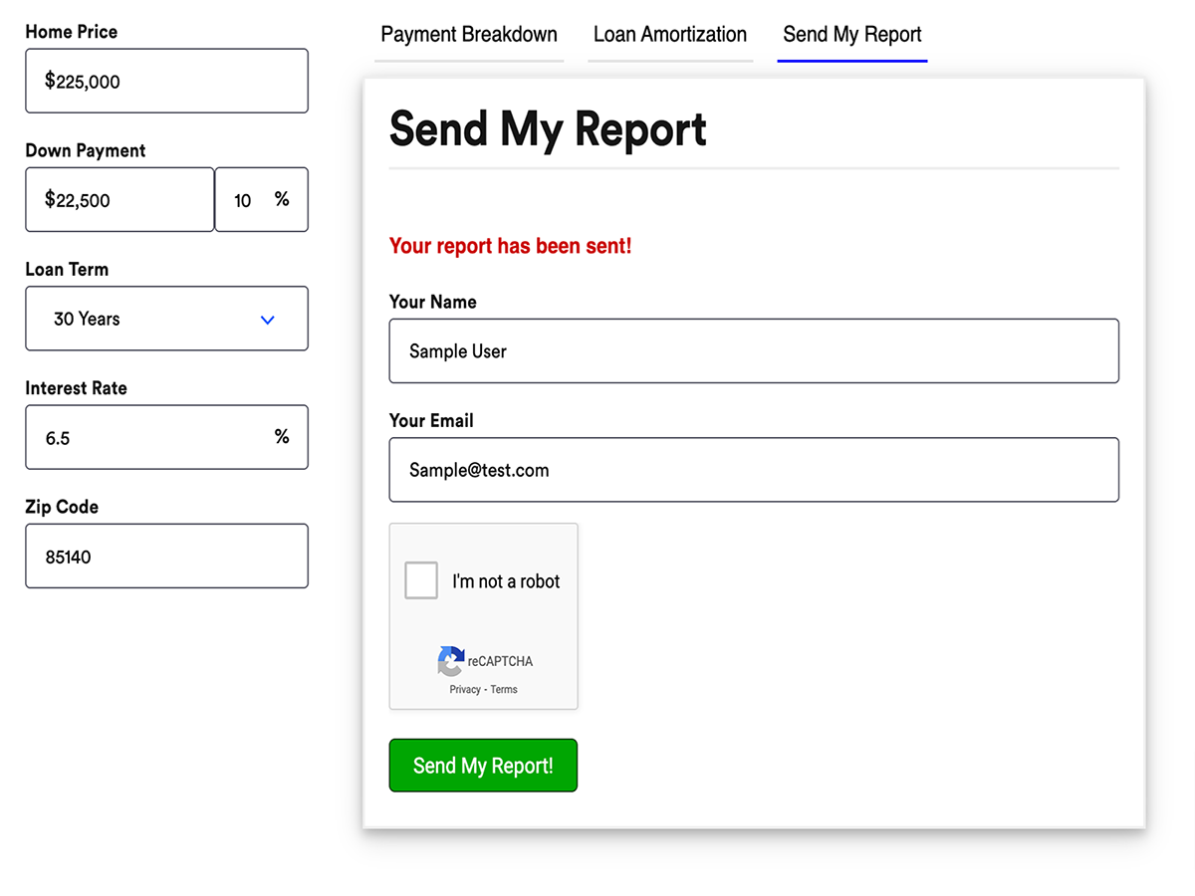
Task: Switch to the Payment Breakdown tab
Action: click(x=468, y=35)
